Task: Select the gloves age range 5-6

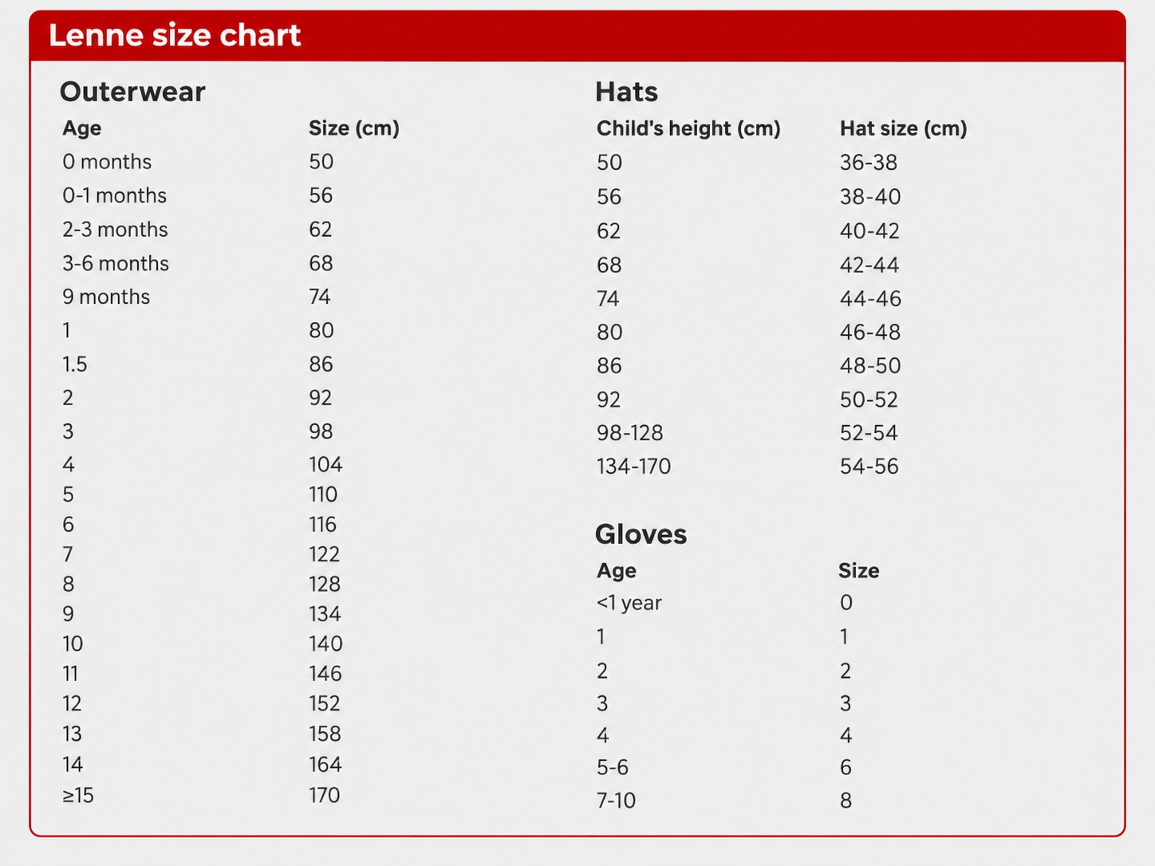Action: point(613,767)
